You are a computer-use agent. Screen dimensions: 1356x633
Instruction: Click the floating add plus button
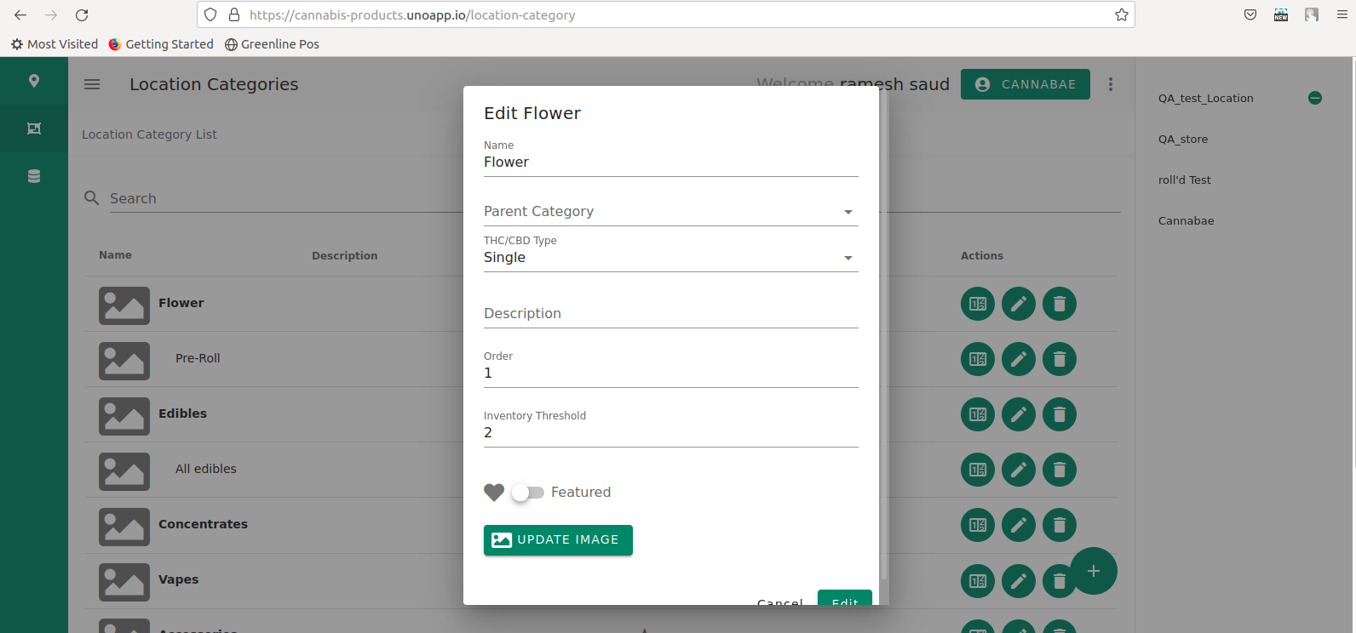[x=1093, y=571]
